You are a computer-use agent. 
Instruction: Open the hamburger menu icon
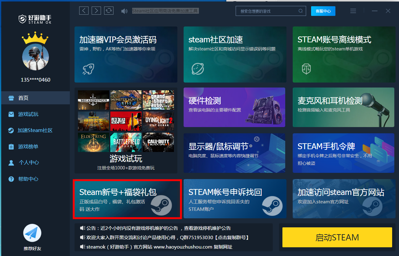coord(353,11)
